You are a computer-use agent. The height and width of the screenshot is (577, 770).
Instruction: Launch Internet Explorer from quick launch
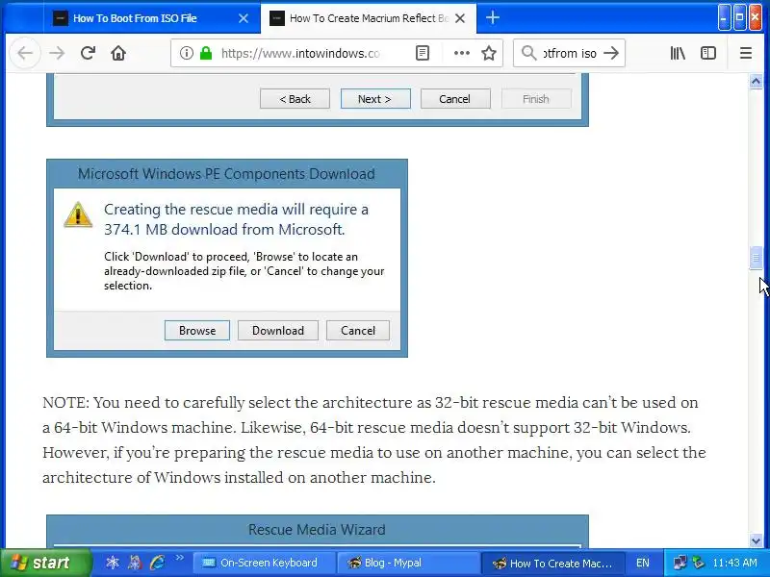[158, 563]
